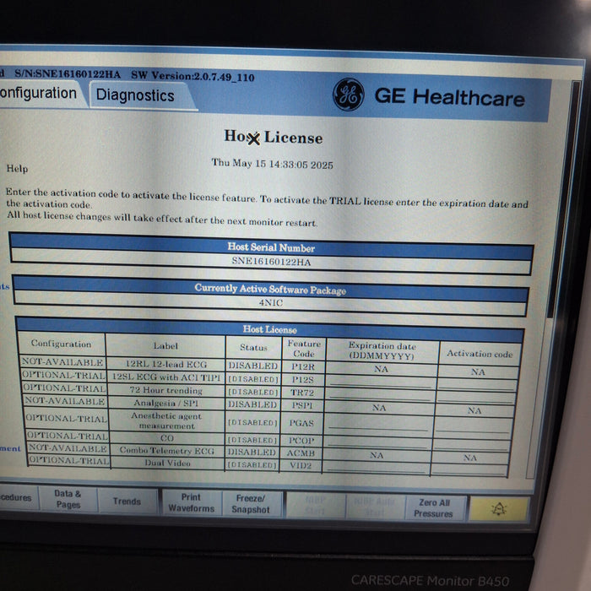
Task: Click expiration date field for P12S row
Action: [381, 382]
